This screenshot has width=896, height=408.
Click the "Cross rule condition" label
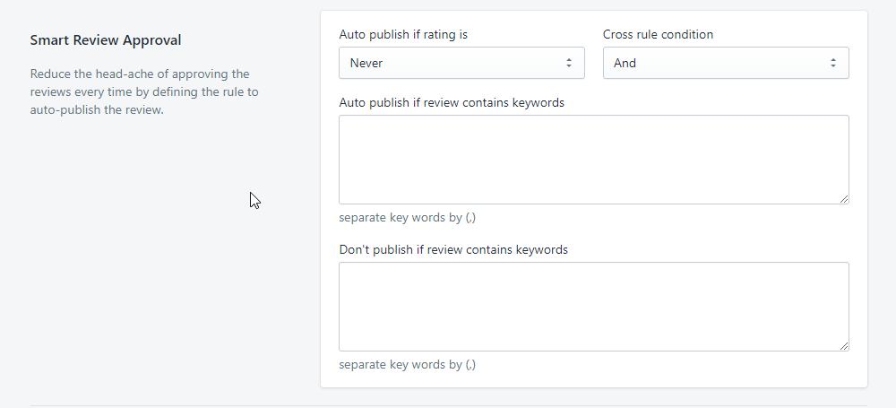coord(658,35)
